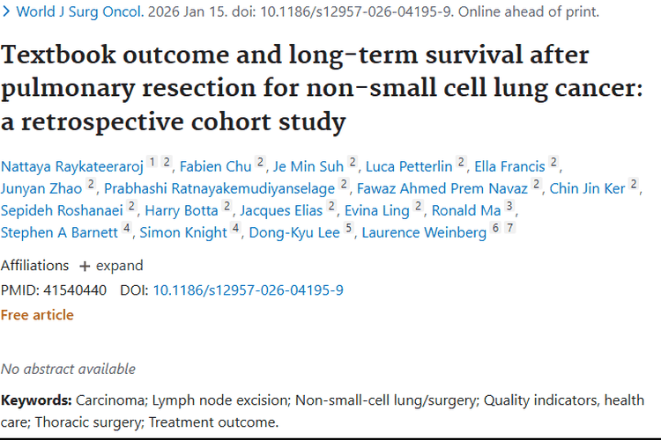Open author Nattaya Raykateeraroj's profile

[71, 165]
